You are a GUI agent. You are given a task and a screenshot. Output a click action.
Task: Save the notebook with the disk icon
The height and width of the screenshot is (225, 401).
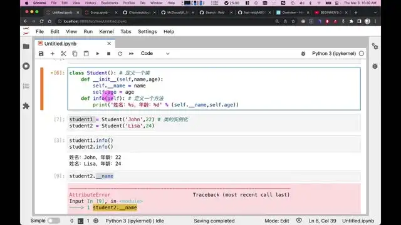pyautogui.click(x=41, y=54)
